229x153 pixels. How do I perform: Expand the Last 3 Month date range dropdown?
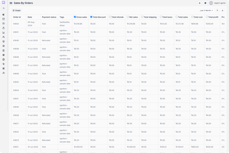coord(206,11)
